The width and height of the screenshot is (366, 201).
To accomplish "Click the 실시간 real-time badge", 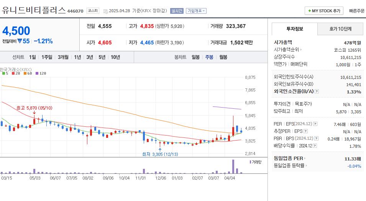I will point(177,11).
